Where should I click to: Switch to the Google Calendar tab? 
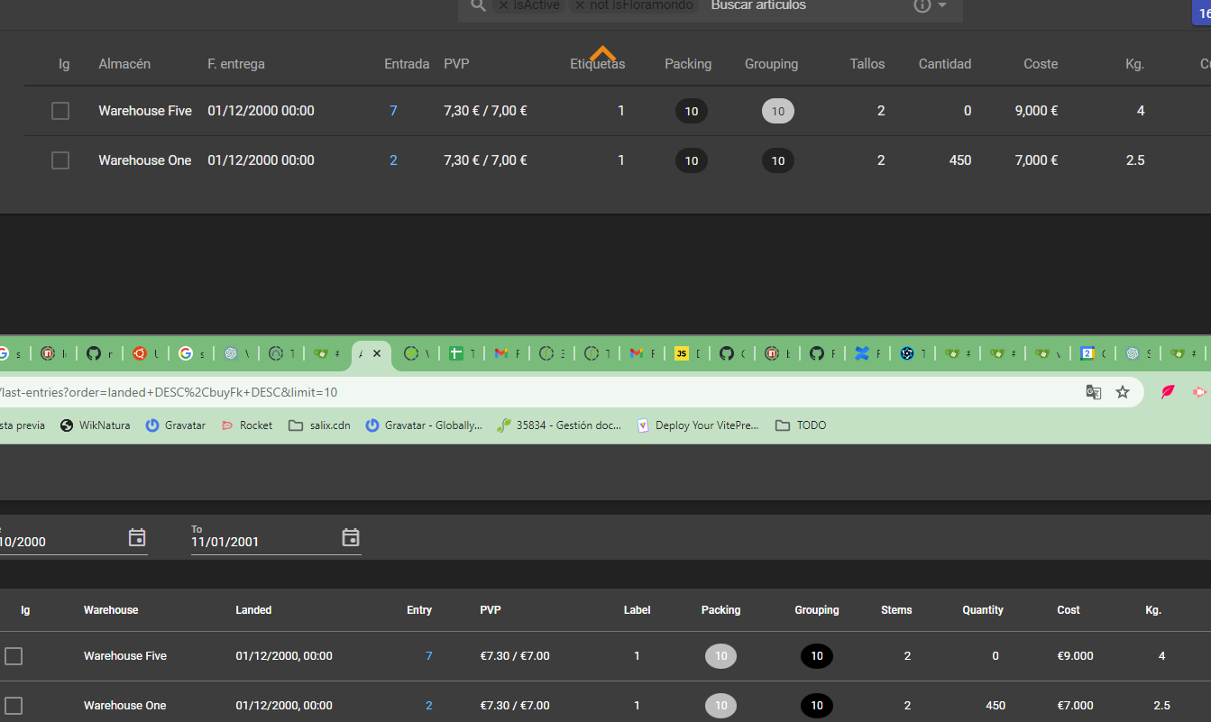click(x=1091, y=354)
